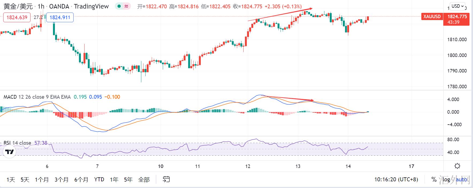The height and width of the screenshot is (188, 473).
Task: Click the pink approximate-data indicator icon
Action: (126, 6)
